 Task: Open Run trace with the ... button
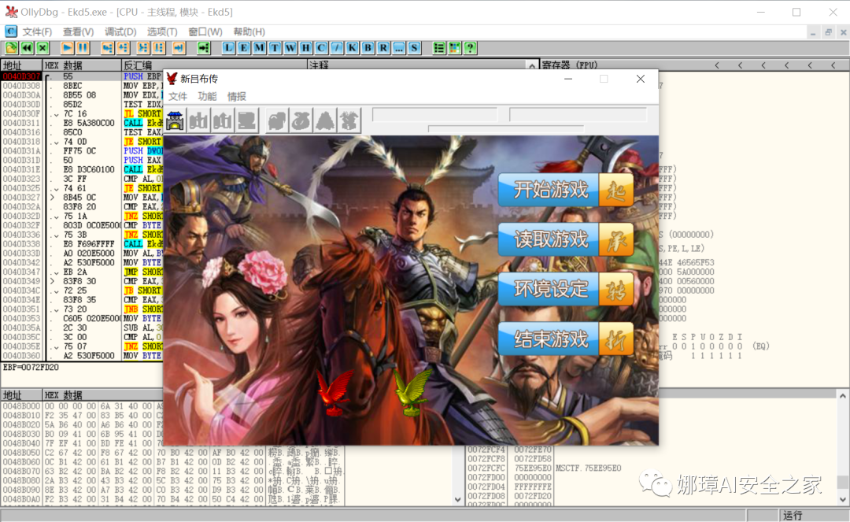click(x=398, y=48)
